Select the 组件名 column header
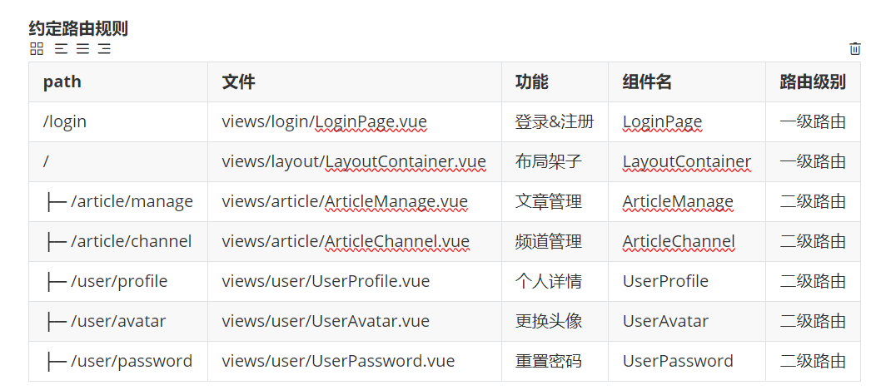 point(687,82)
